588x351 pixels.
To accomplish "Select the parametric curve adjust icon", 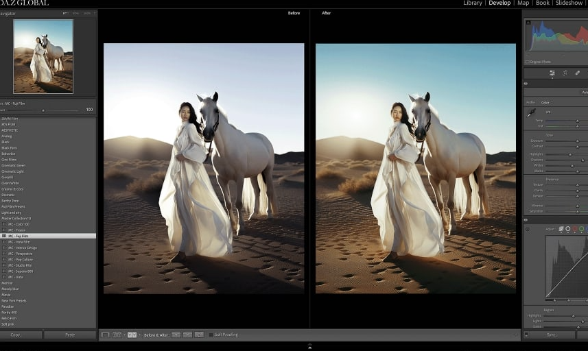I will click(561, 229).
